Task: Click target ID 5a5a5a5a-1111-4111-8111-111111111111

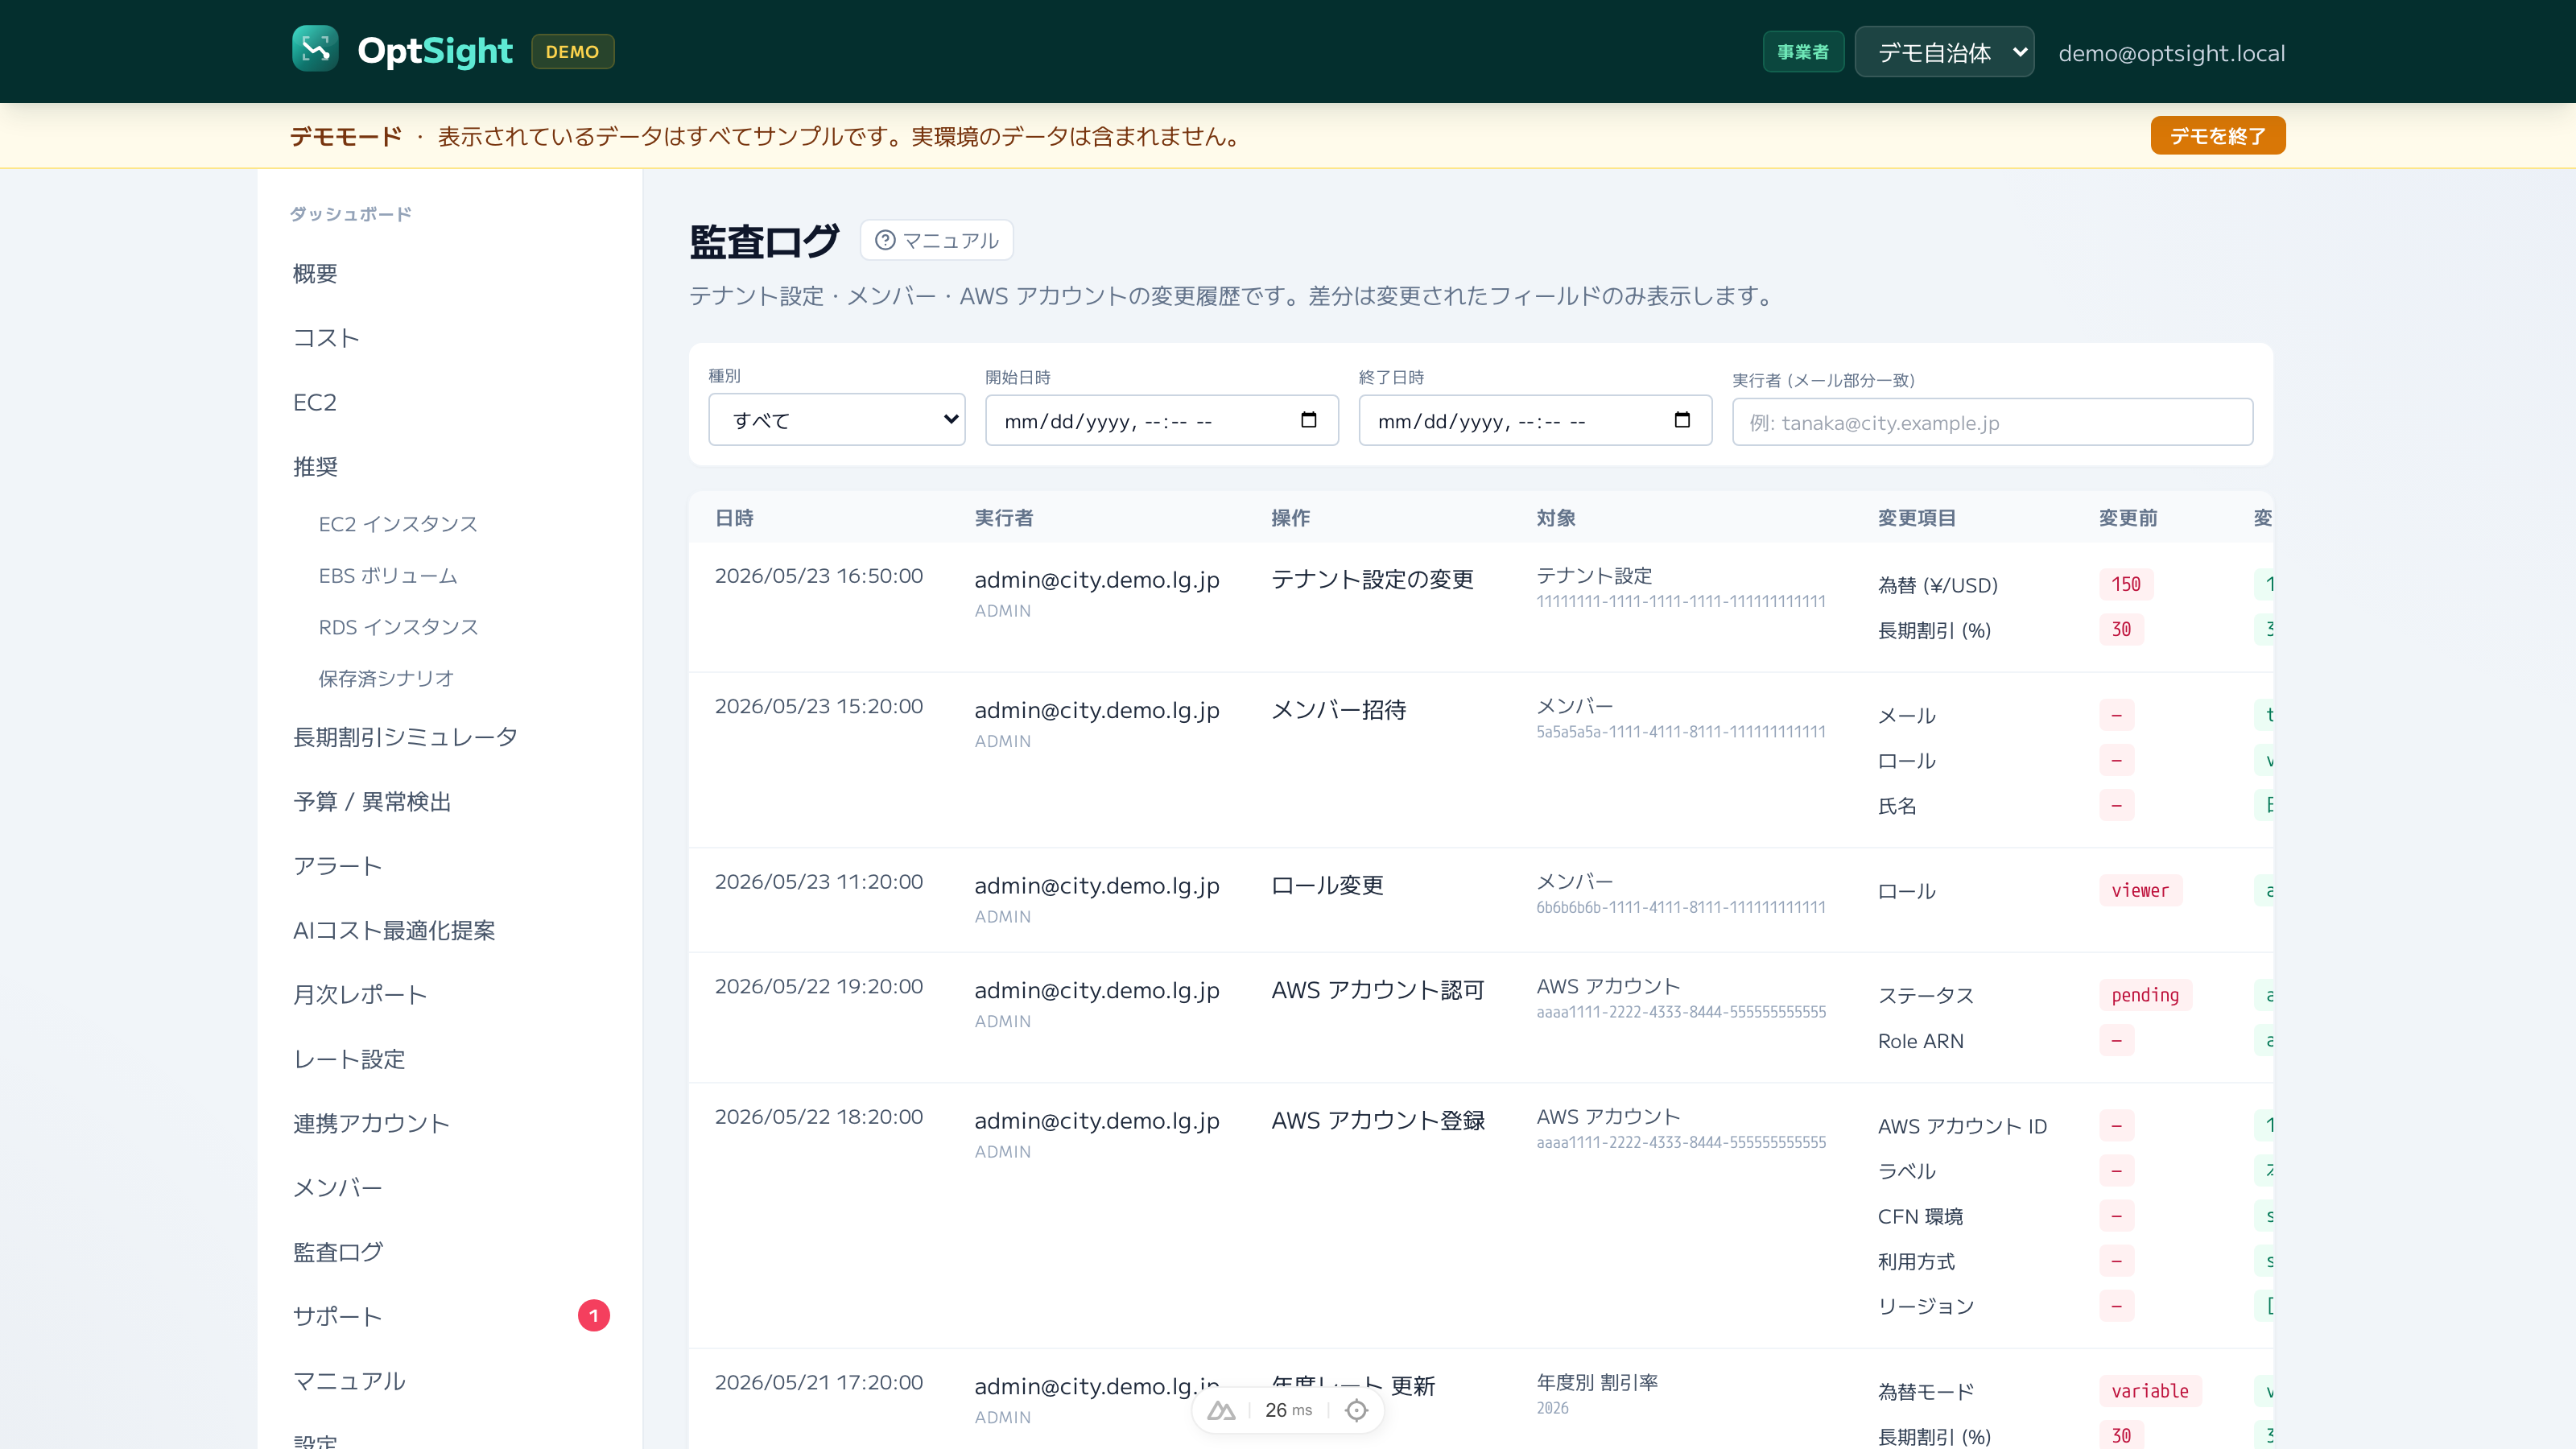Action: click(1681, 732)
